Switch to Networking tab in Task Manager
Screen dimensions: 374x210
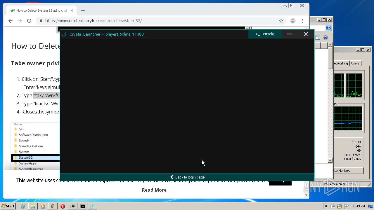[x=341, y=63]
